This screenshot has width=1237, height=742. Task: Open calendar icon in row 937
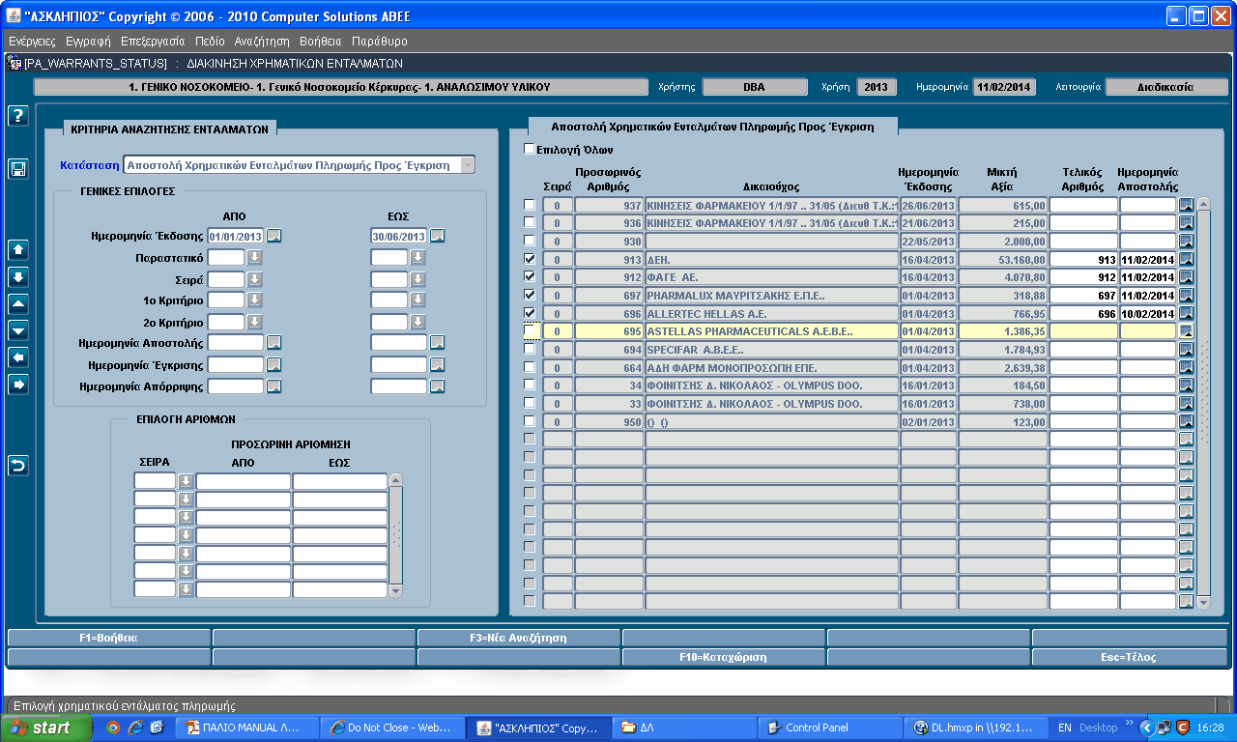pos(1186,205)
